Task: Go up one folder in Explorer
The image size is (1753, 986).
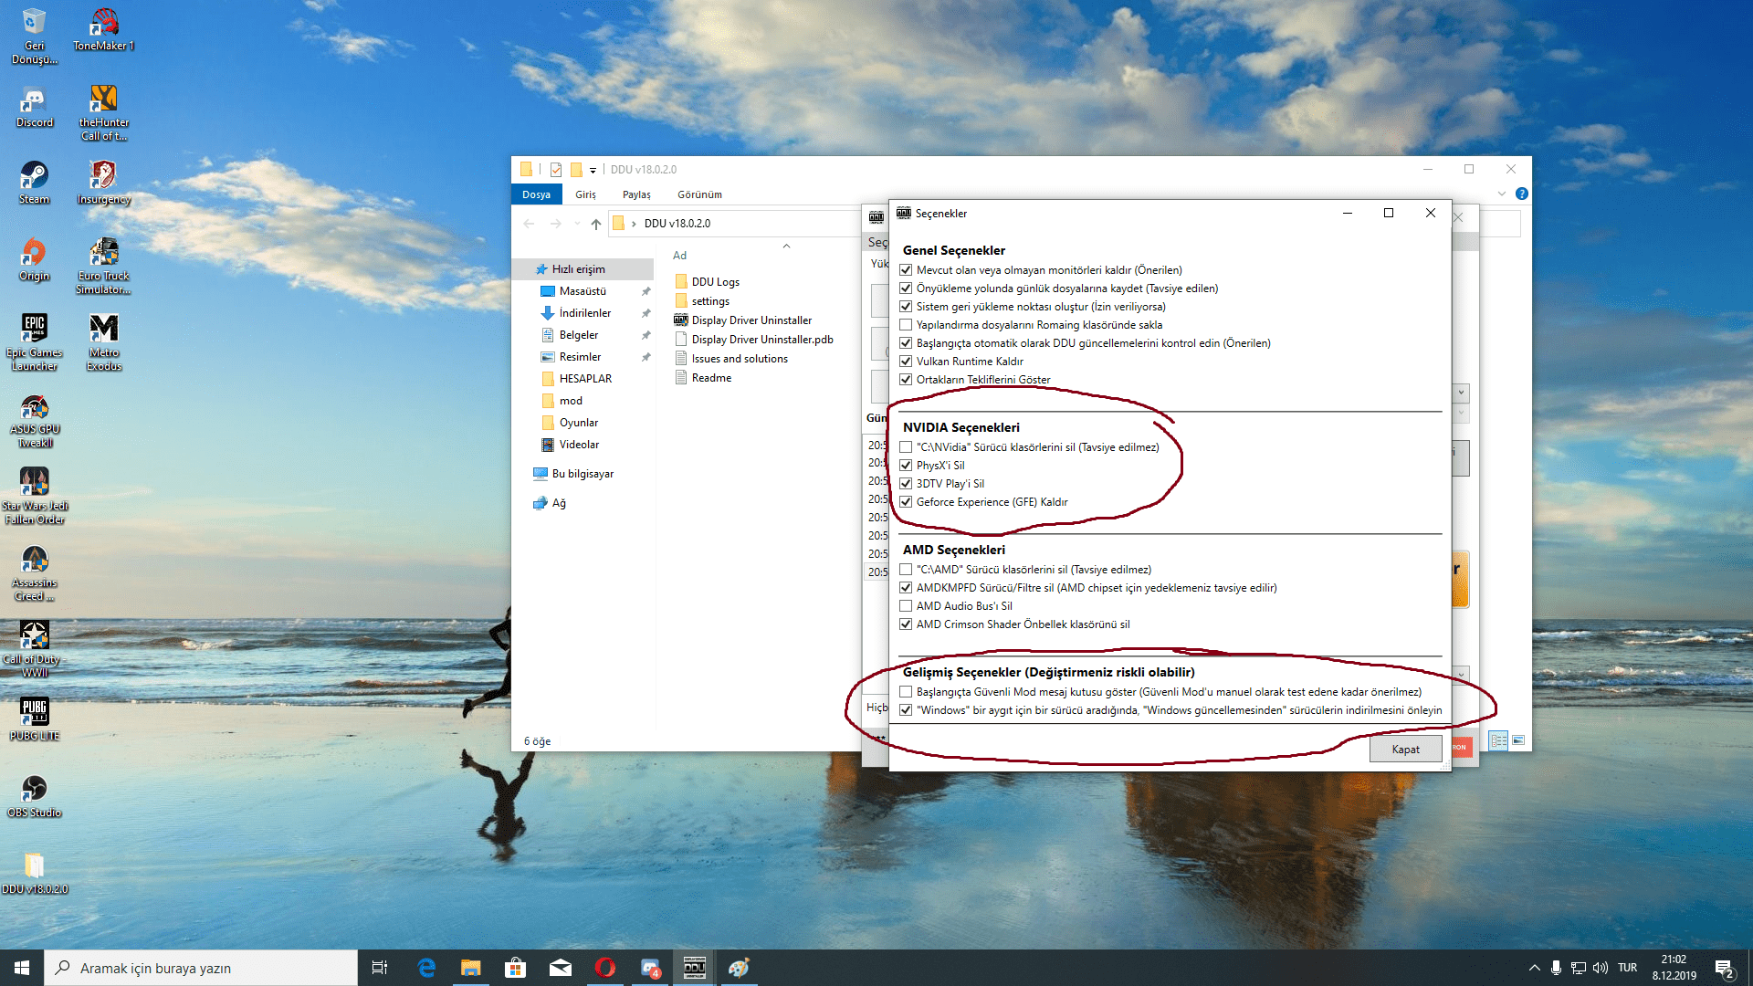Action: pos(595,224)
